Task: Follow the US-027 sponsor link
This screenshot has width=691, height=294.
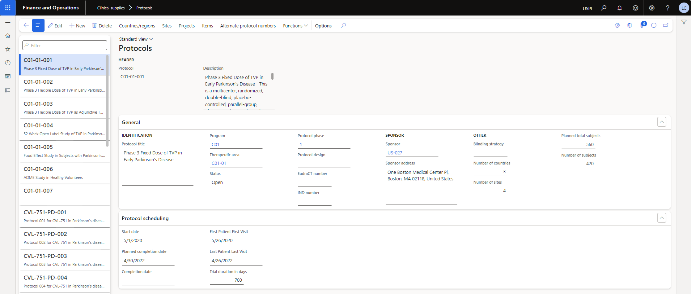Action: tap(395, 153)
